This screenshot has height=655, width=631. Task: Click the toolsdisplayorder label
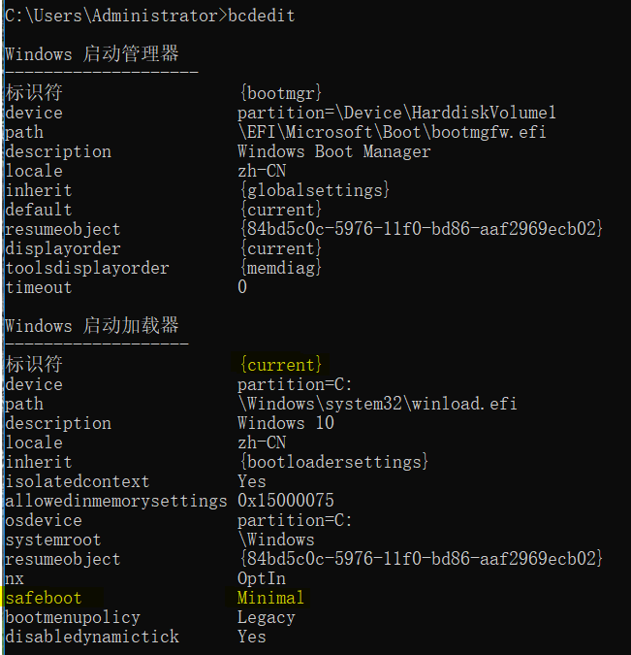pyautogui.click(x=87, y=268)
